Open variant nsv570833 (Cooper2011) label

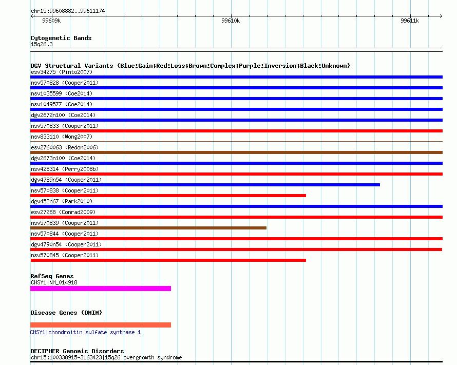pyautogui.click(x=65, y=126)
